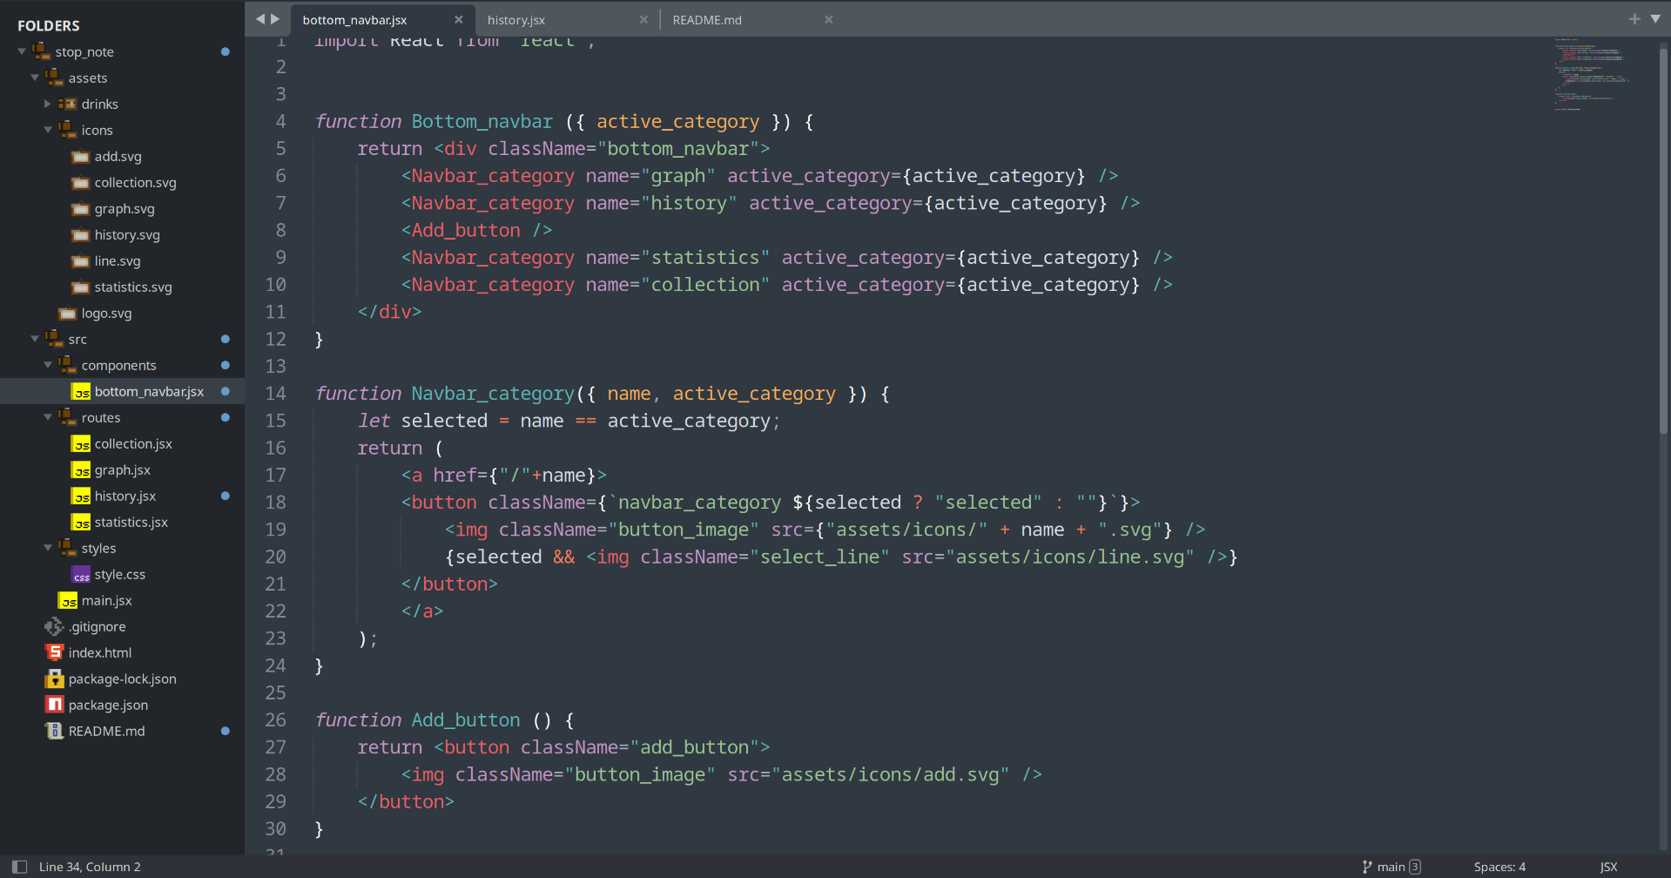Open logo.svg in the sidebar
The width and height of the screenshot is (1671, 878).
106,313
